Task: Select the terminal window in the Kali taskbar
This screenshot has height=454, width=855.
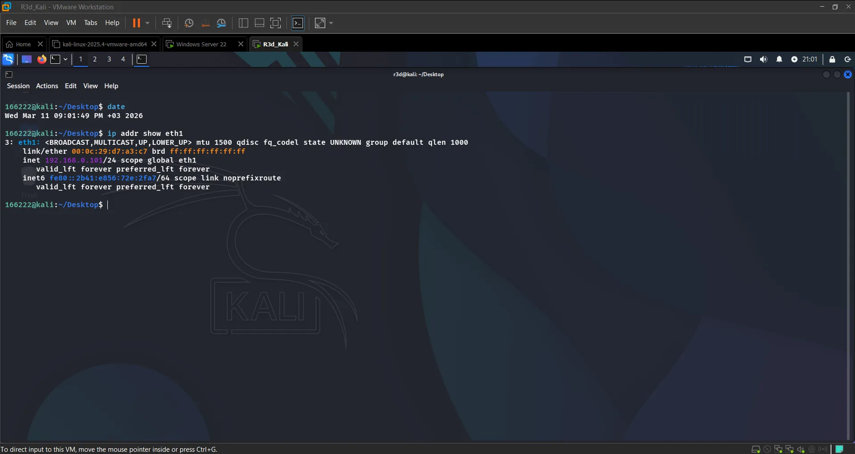Action: 142,59
